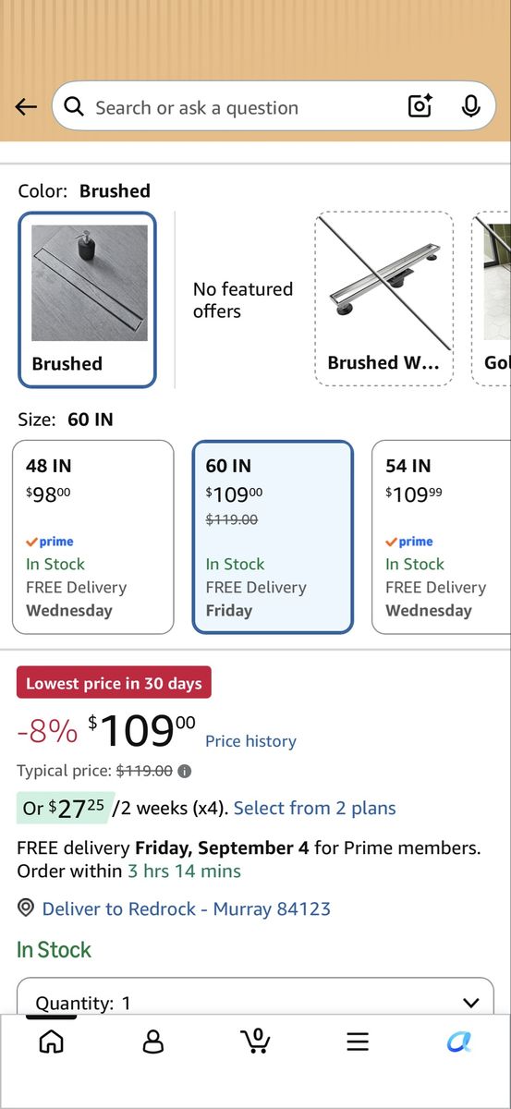The height and width of the screenshot is (1109, 511).
Task: Tap the Lowest price in 30 days badge
Action: [114, 683]
